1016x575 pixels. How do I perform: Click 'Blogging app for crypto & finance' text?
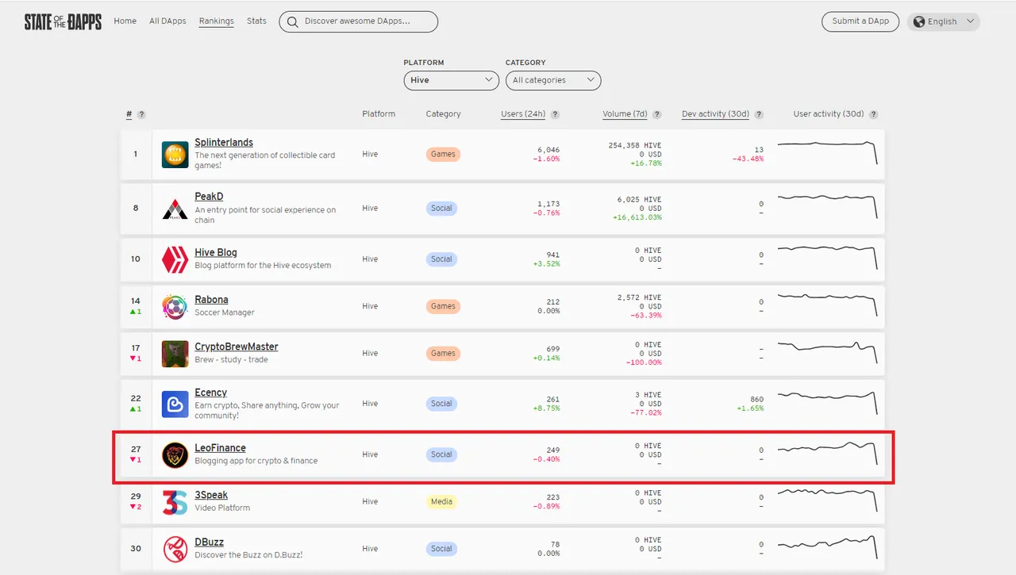click(256, 461)
